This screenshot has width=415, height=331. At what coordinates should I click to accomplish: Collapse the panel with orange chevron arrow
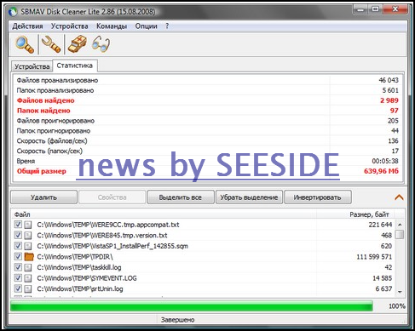(399, 197)
